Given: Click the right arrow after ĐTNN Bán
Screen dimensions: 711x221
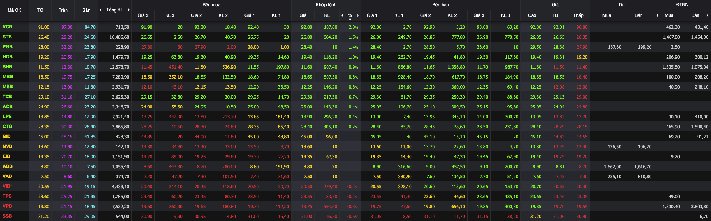Looking at the screenshot, I should click(707, 15).
